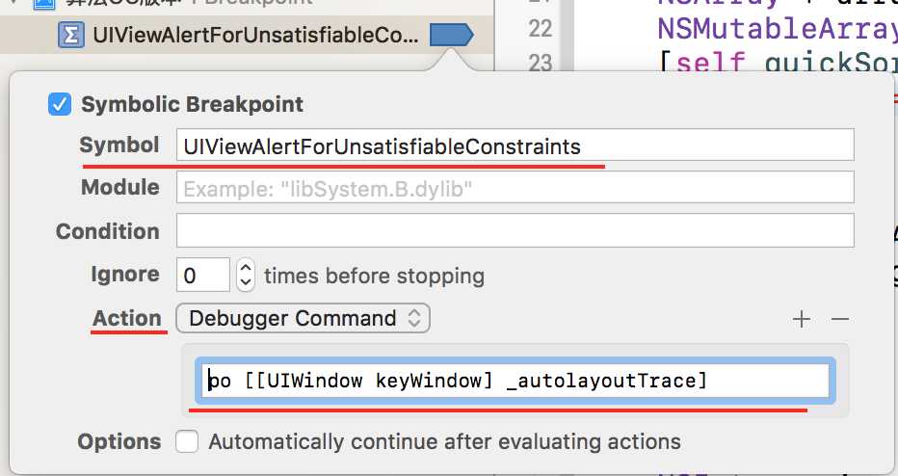This screenshot has width=898, height=476.
Task: Click the Condition text field
Action: (x=515, y=230)
